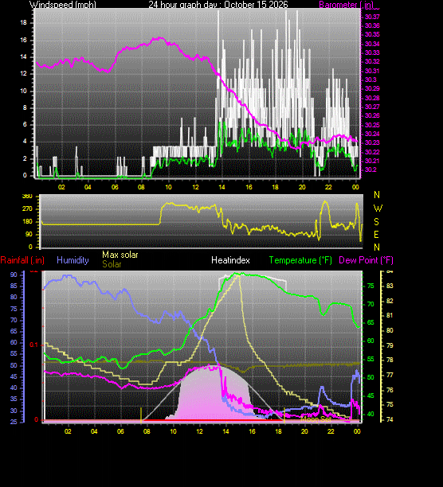This screenshot has width=443, height=487.
Task: Click the 16 mph tick on windspeed axis
Action: 23,40
